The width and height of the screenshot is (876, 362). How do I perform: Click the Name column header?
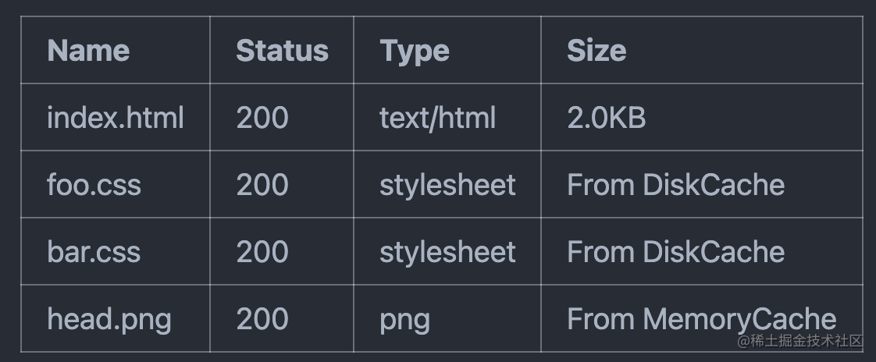pos(88,51)
